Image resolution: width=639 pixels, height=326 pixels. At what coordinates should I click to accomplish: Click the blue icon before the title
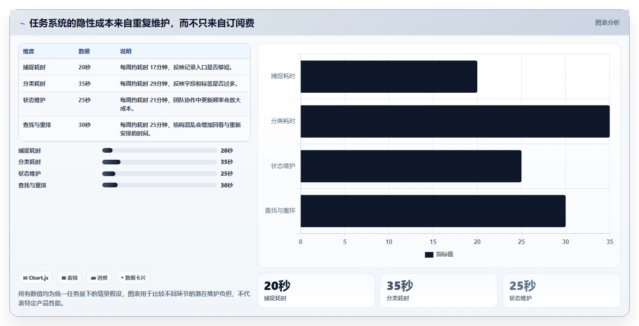coord(22,23)
